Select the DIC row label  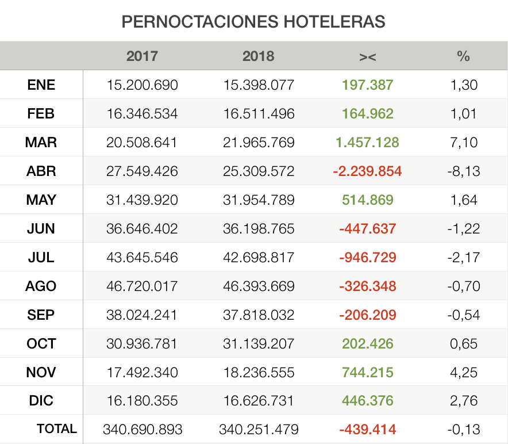point(41,401)
